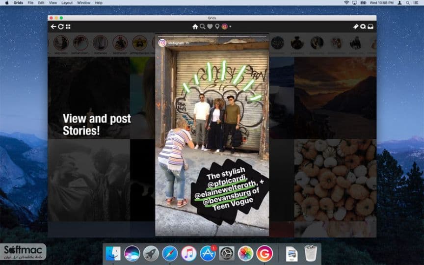The image size is (424, 265).
Task: Open Spotlight search in menu bar
Action: point(407,3)
